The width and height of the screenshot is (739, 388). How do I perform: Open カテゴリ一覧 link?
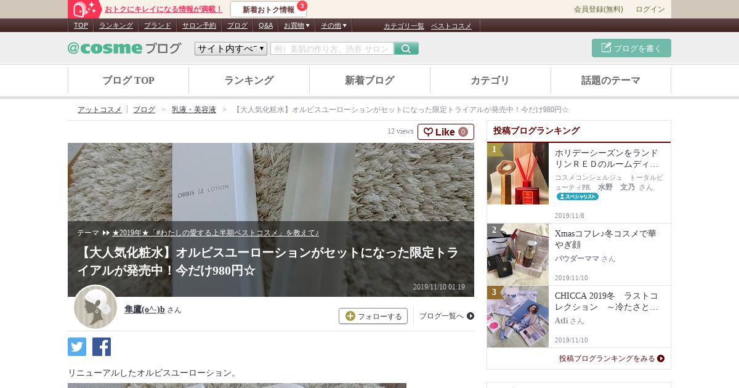click(x=404, y=26)
